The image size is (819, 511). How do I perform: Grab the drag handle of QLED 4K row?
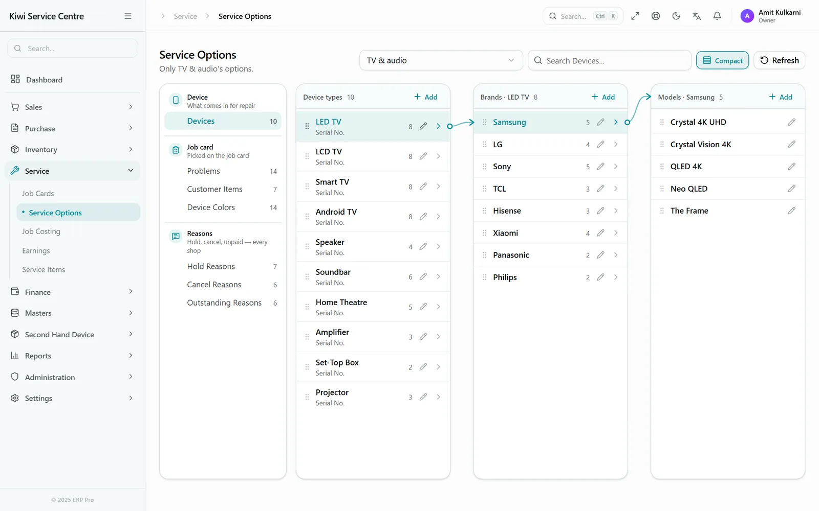pos(662,167)
